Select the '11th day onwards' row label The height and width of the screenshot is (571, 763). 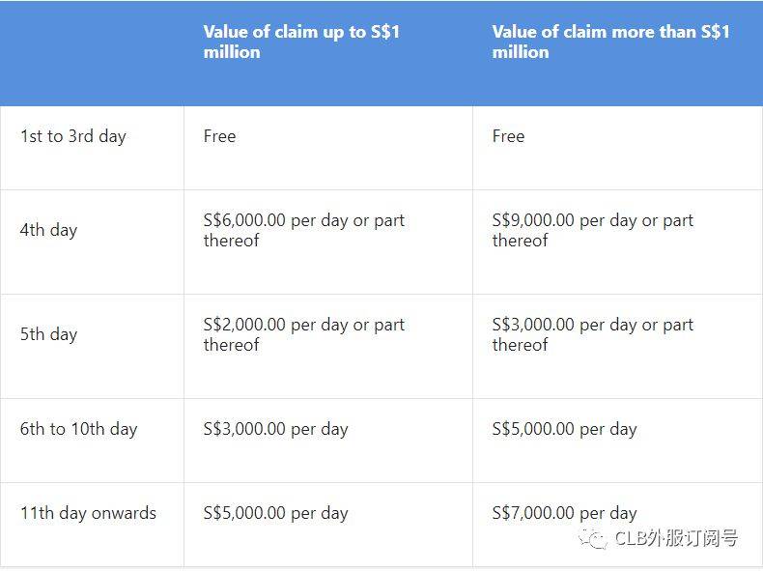(88, 513)
